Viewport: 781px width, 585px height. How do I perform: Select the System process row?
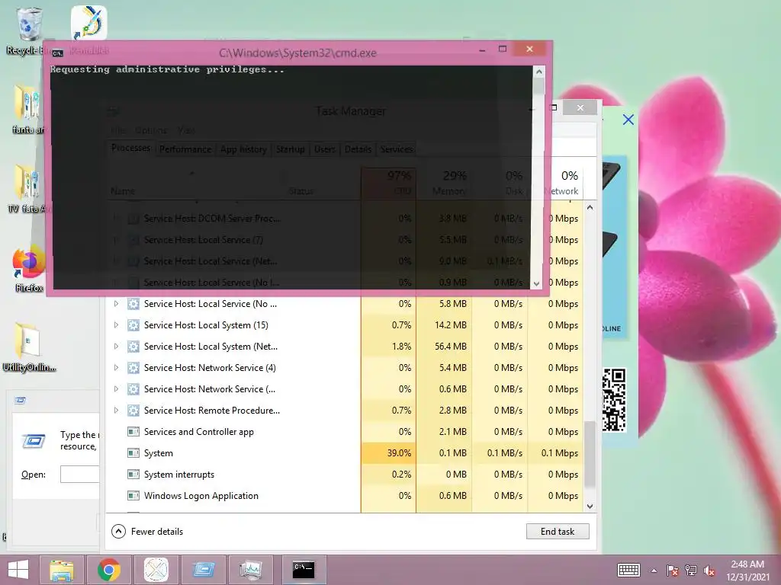pos(344,453)
